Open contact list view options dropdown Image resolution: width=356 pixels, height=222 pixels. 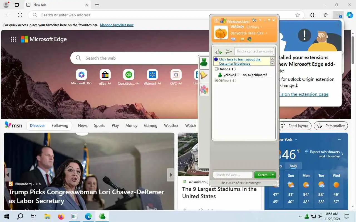[x=229, y=51]
